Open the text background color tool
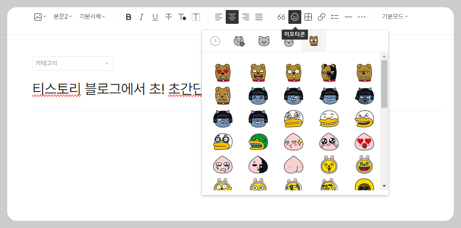 [196, 17]
